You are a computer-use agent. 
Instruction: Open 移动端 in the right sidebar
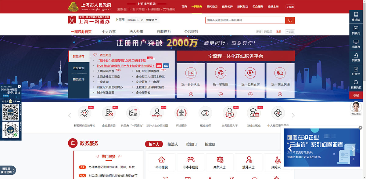pos(356,16)
